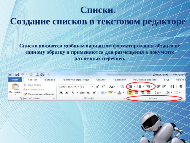Click the Word application logo icon

tap(10, 74)
